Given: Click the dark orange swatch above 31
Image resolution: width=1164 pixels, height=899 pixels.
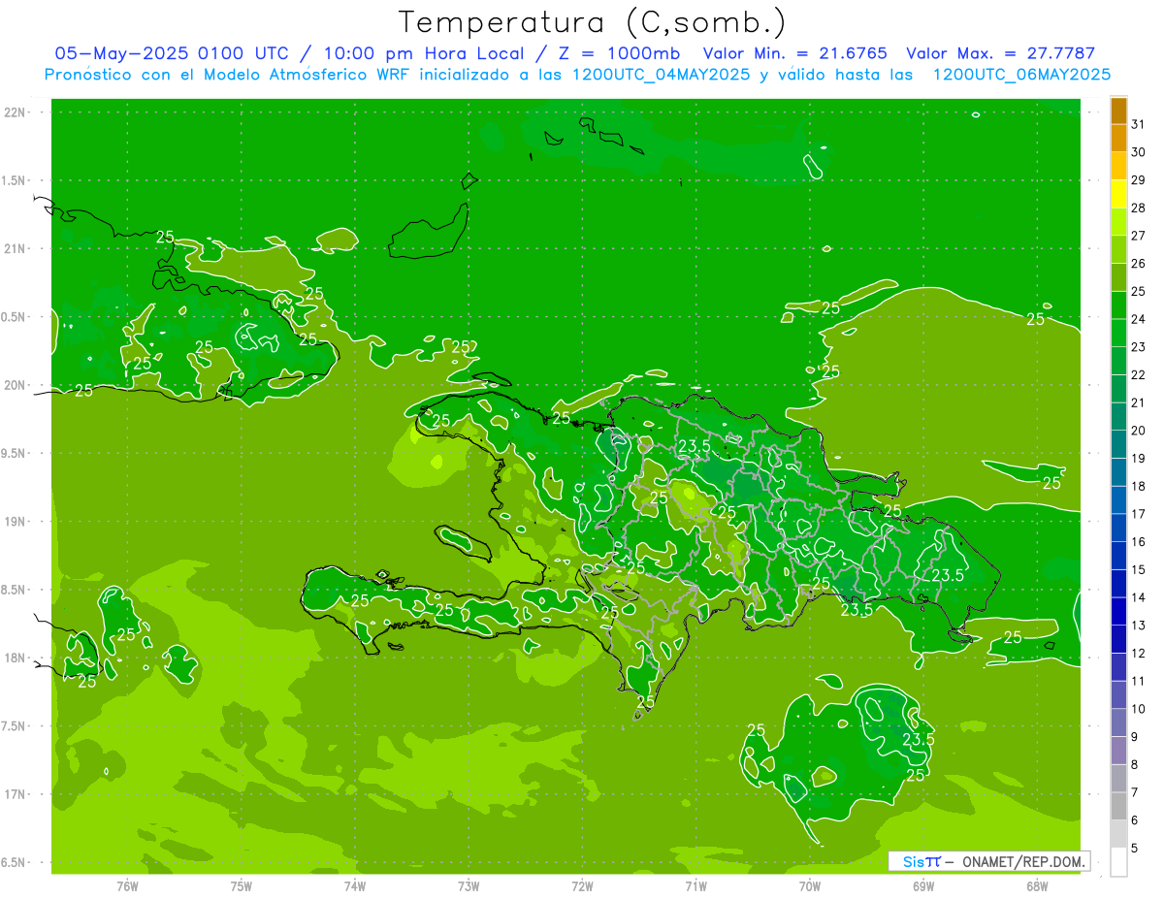Looking at the screenshot, I should [1118, 111].
